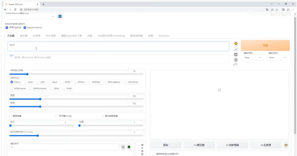The height and width of the screenshot is (156, 297).
Task: Open the Extensions tab
Action: (164, 36)
